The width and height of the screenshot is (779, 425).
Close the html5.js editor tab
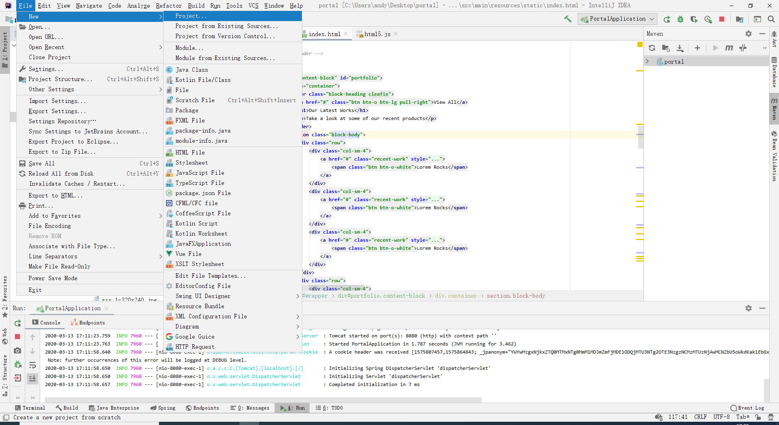coord(396,34)
